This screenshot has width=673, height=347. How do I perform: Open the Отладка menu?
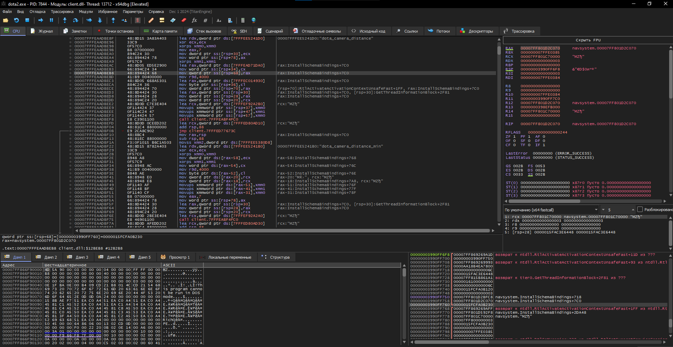tap(37, 12)
